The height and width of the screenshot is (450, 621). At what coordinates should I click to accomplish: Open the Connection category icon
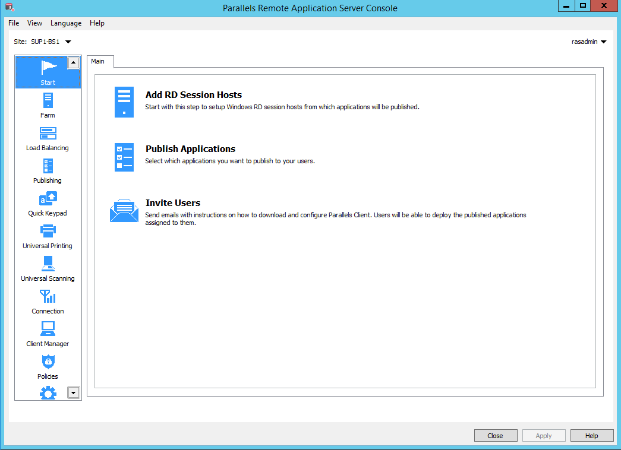[48, 296]
